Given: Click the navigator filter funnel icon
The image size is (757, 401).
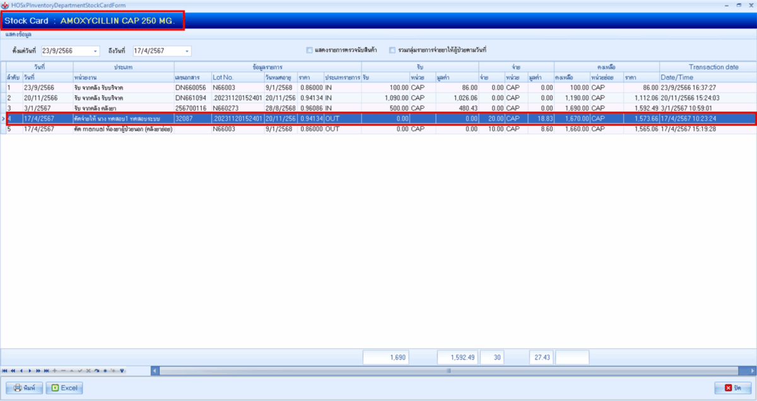Looking at the screenshot, I should tap(122, 371).
